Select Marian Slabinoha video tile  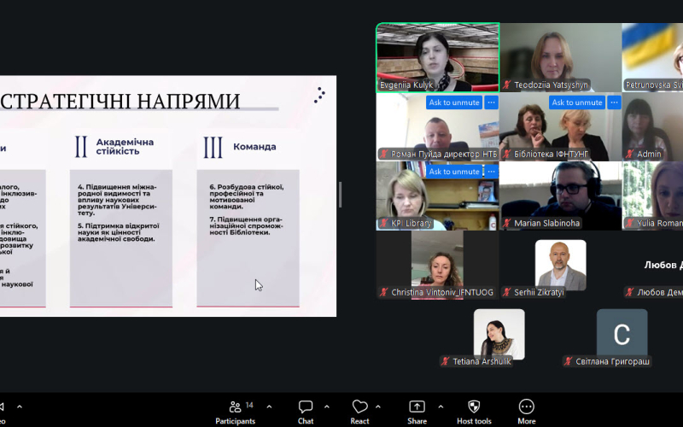[x=561, y=196]
